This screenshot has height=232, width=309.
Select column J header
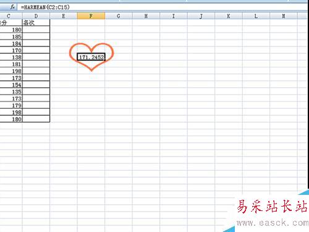pos(201,16)
